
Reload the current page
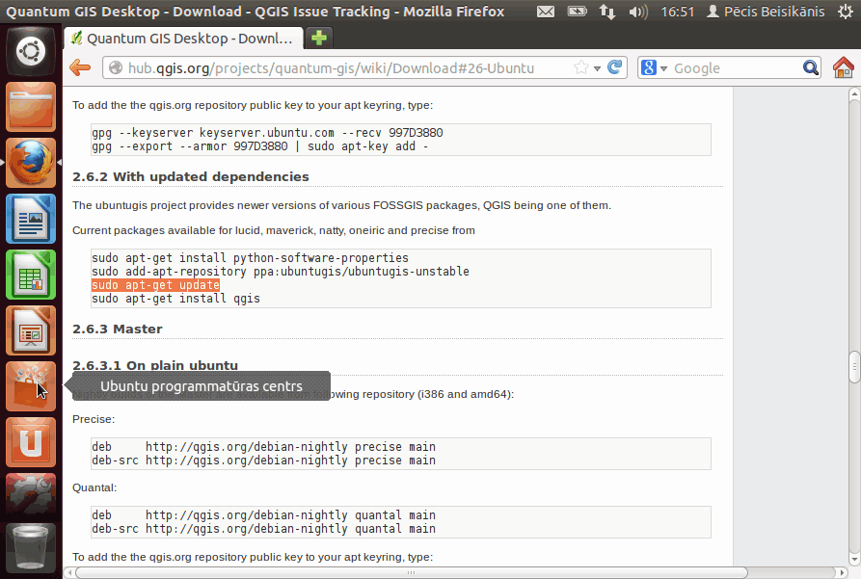[614, 67]
